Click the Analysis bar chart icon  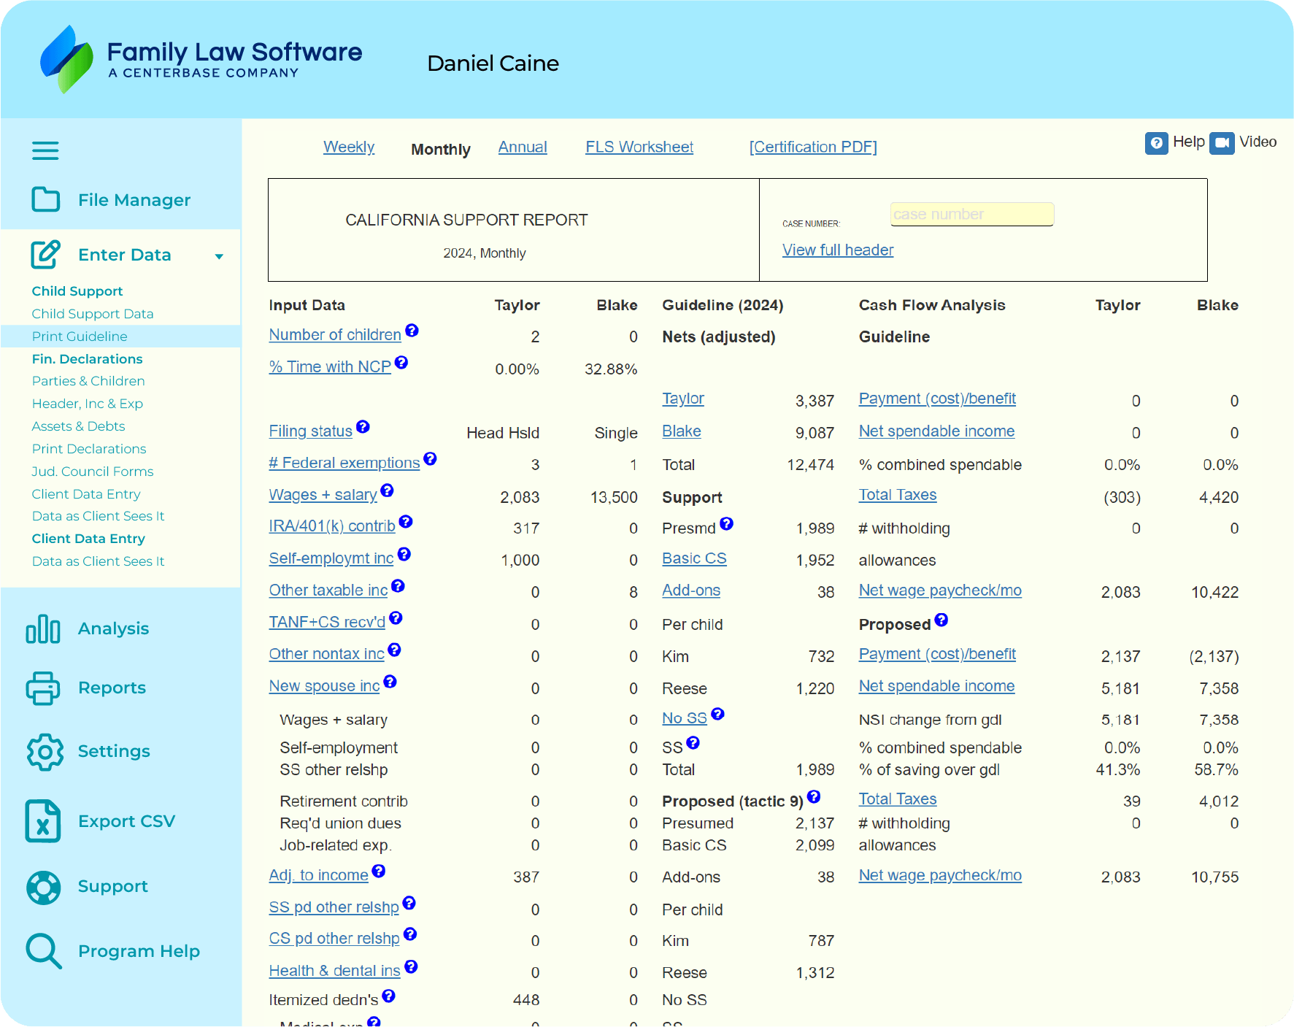tap(43, 628)
